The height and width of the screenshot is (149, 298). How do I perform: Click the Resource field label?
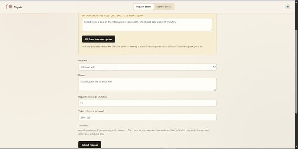point(83,61)
